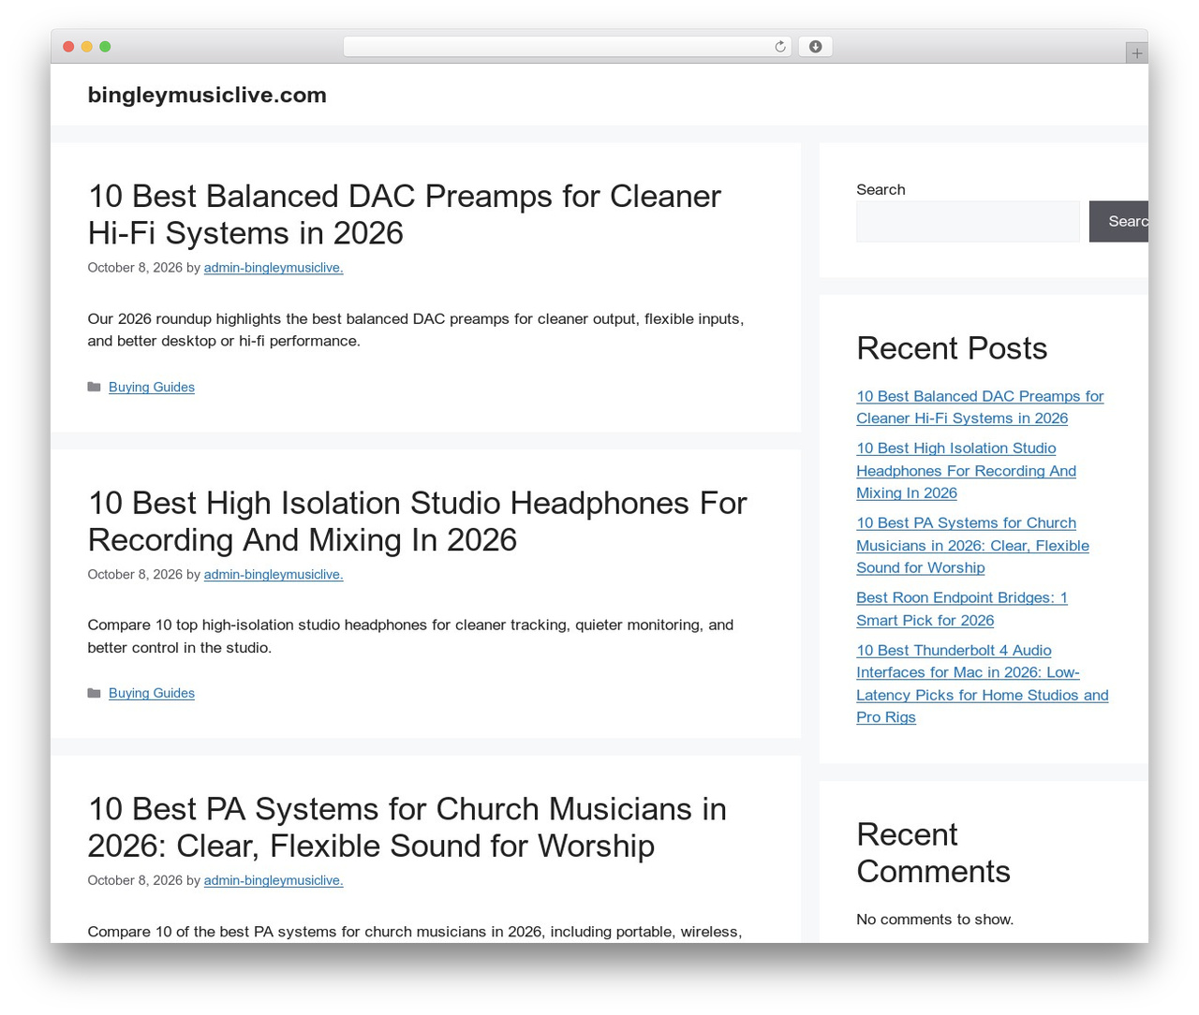Click the studio headphones excerpt text
The image size is (1199, 1015).
click(410, 636)
